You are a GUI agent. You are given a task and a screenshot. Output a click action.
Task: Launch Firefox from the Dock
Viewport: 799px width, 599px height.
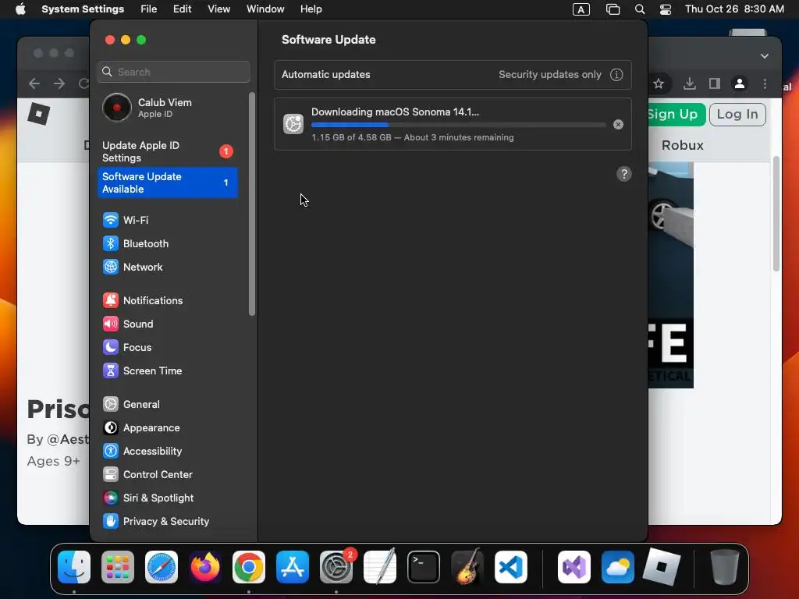205,567
